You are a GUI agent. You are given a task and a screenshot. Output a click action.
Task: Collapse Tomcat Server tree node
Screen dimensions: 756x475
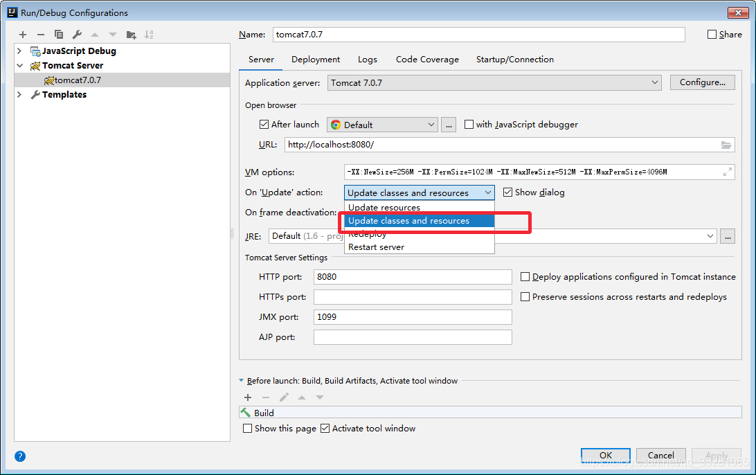(x=19, y=65)
